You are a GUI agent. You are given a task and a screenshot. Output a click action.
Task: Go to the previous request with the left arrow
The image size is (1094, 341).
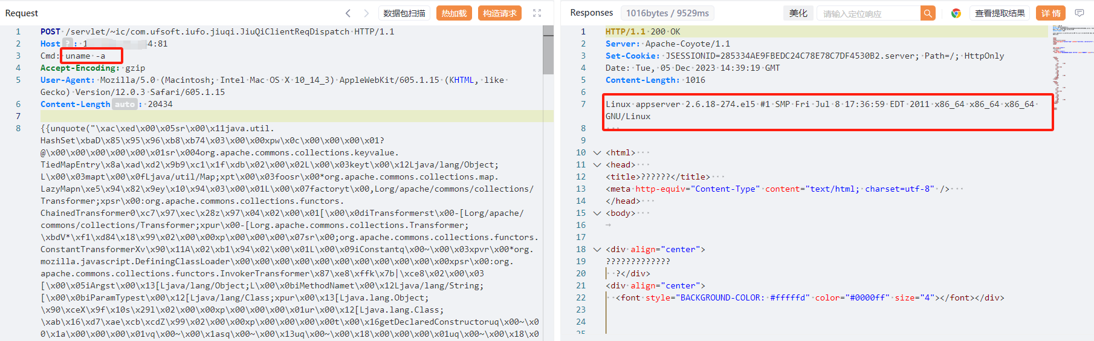[x=348, y=13]
